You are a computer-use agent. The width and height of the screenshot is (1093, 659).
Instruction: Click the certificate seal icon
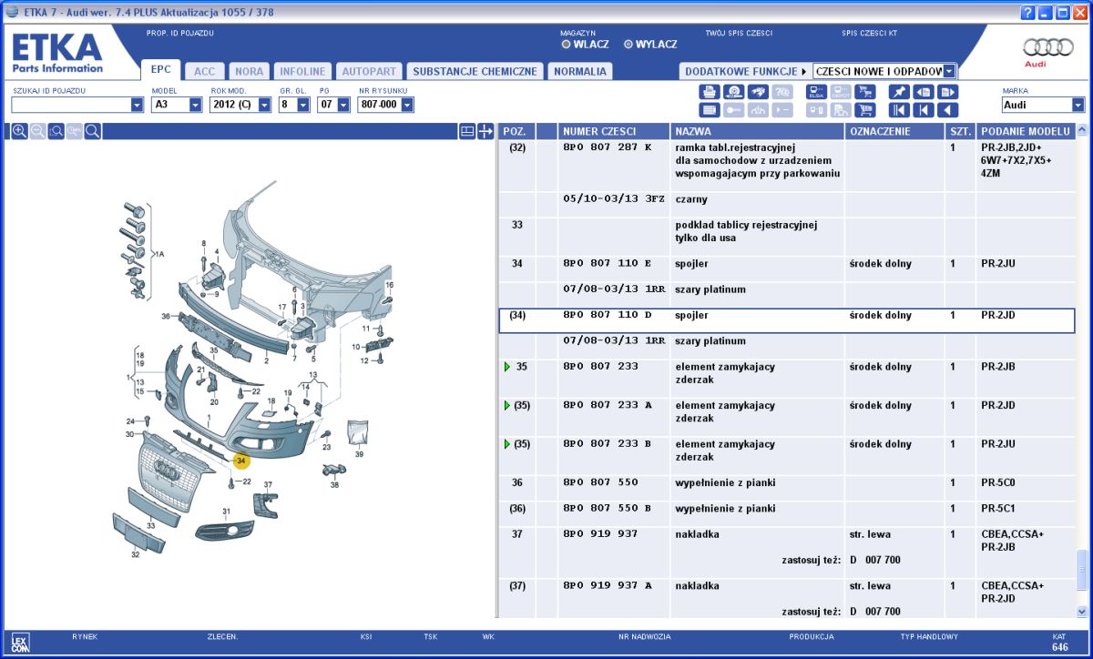(733, 92)
